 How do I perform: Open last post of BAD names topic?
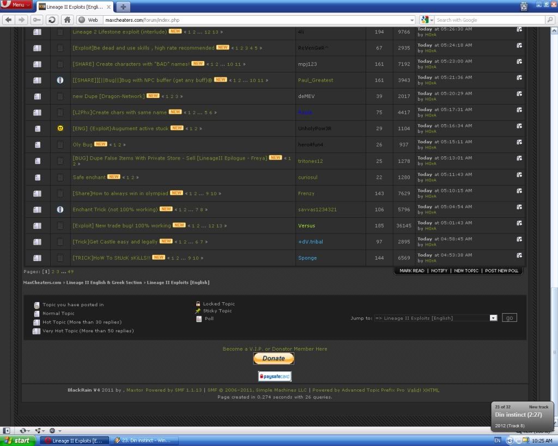tap(519, 62)
